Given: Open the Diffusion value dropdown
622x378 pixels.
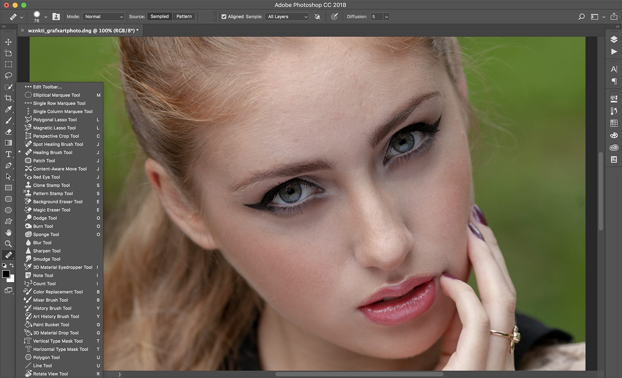Looking at the screenshot, I should click(x=386, y=17).
